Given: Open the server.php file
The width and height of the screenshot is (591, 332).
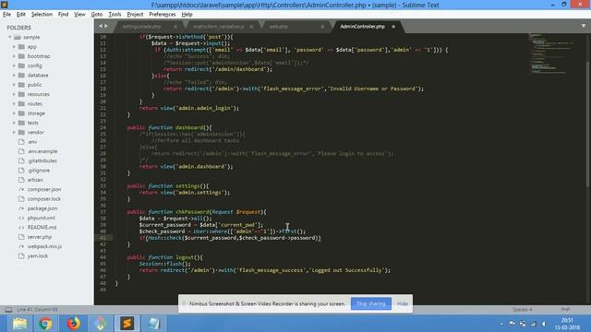Looking at the screenshot, I should tap(40, 237).
